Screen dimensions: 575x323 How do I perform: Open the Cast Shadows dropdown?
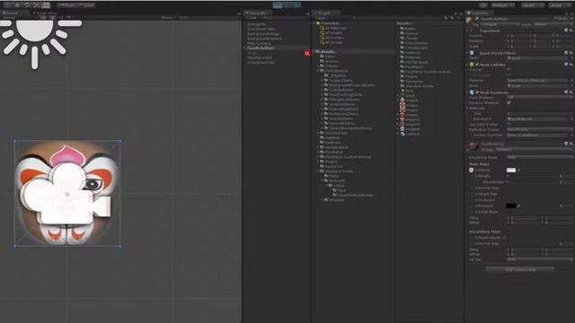click(539, 98)
